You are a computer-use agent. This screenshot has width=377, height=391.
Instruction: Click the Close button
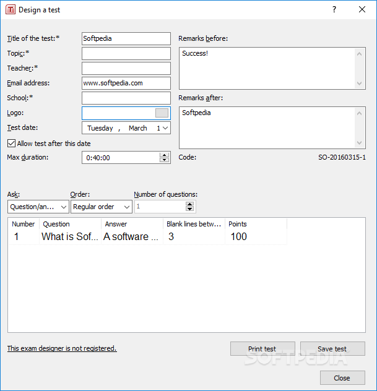coord(342,378)
